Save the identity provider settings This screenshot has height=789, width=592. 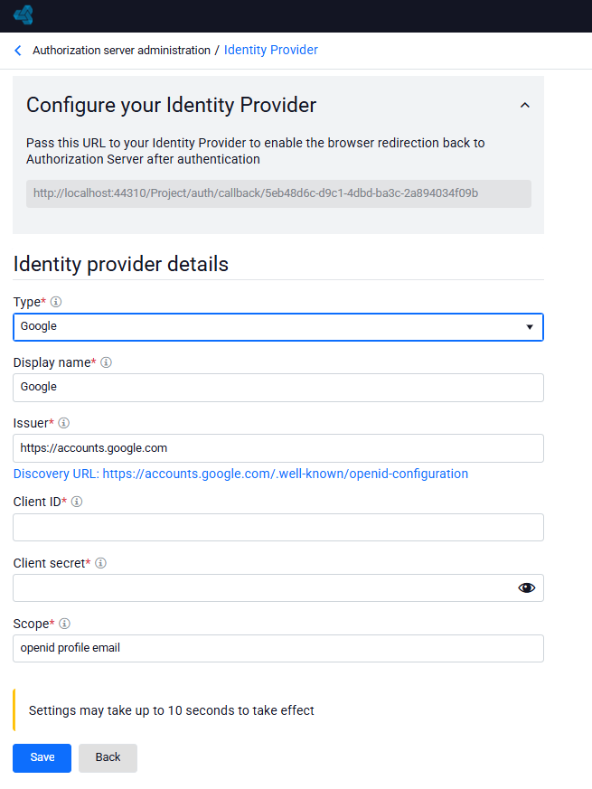[42, 757]
